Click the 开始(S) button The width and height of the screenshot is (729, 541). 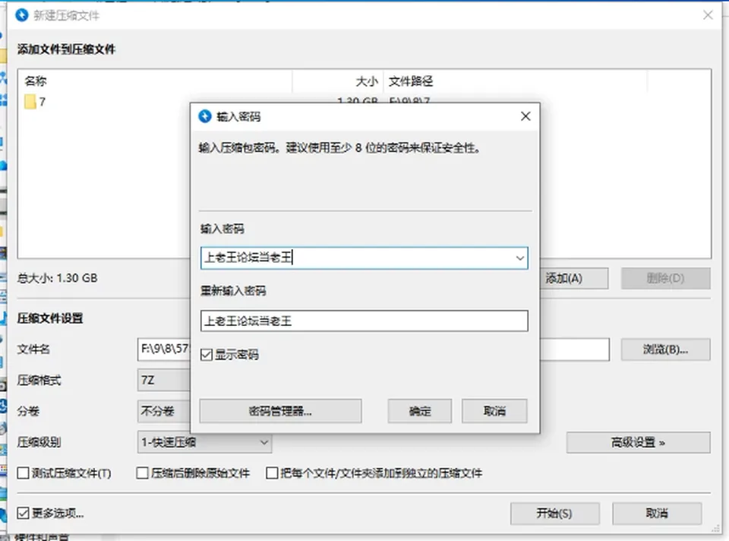[x=554, y=513]
